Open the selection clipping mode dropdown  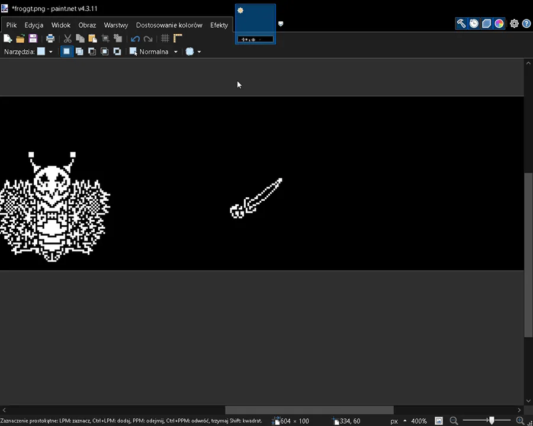[x=193, y=52]
